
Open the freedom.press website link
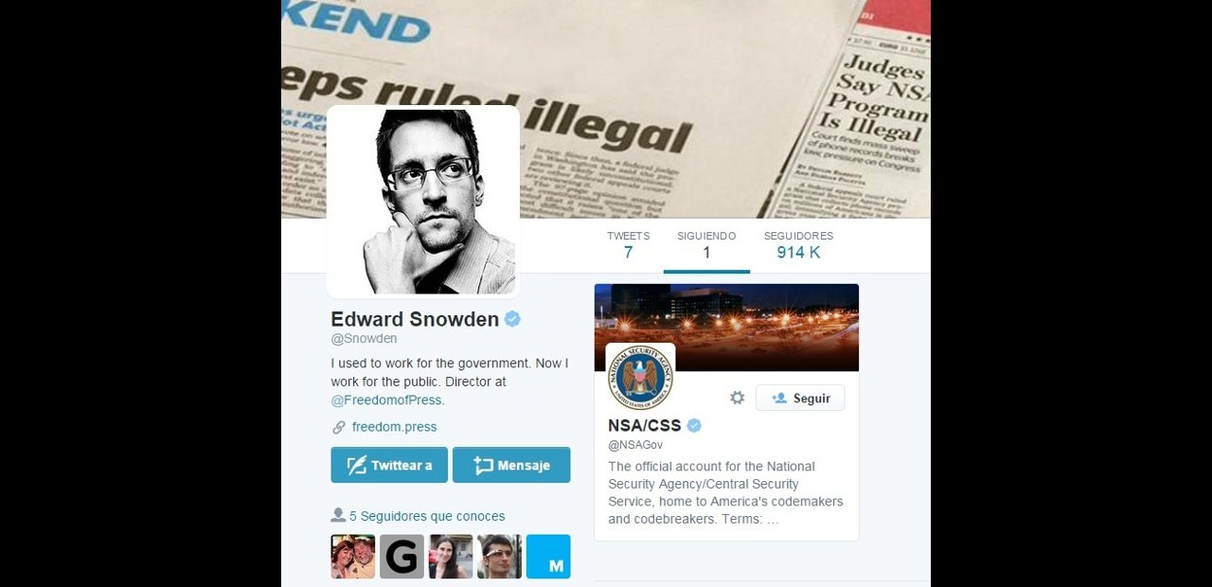(x=394, y=427)
